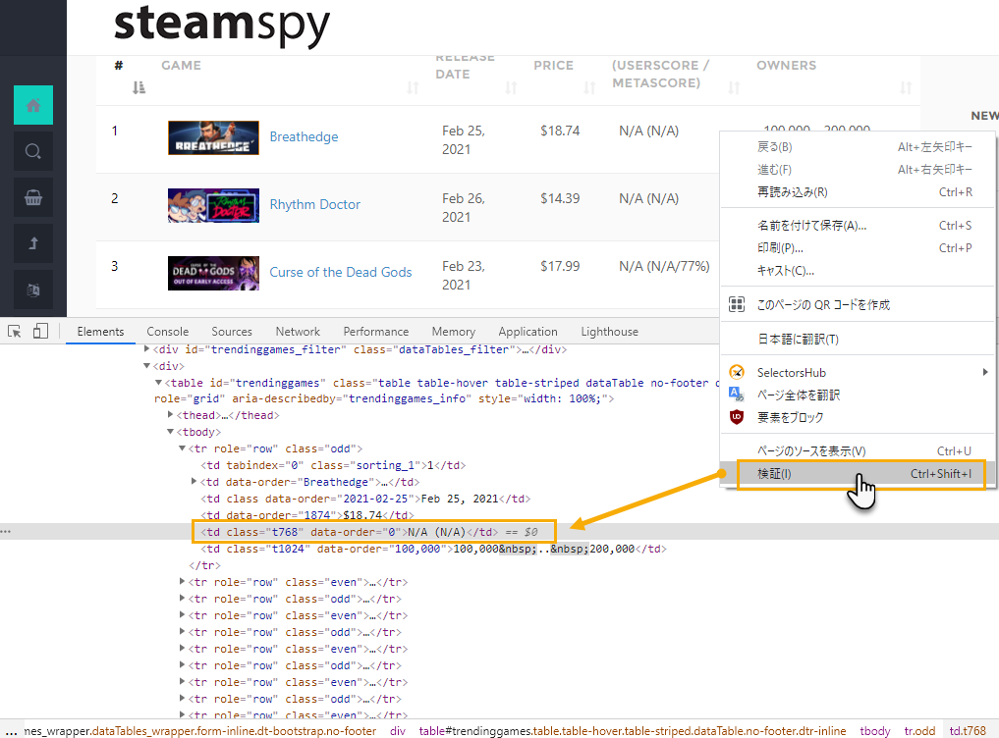Choose uBlock's block element (要素をブロック)
The height and width of the screenshot is (738, 999).
pyautogui.click(x=857, y=418)
